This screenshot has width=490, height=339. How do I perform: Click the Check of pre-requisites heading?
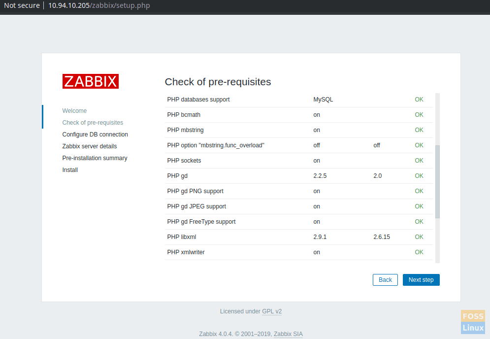[x=218, y=82]
